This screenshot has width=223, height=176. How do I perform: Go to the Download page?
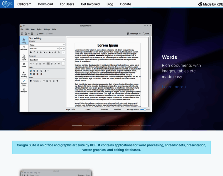(45, 4)
